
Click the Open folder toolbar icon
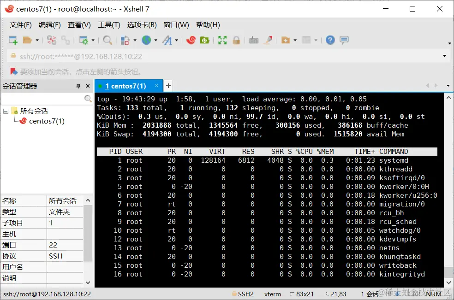tap(28, 40)
